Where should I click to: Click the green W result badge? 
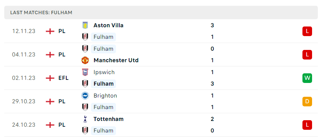[x=307, y=78]
